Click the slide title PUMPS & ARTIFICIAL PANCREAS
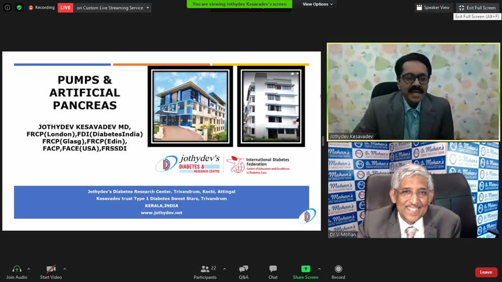 (x=85, y=92)
